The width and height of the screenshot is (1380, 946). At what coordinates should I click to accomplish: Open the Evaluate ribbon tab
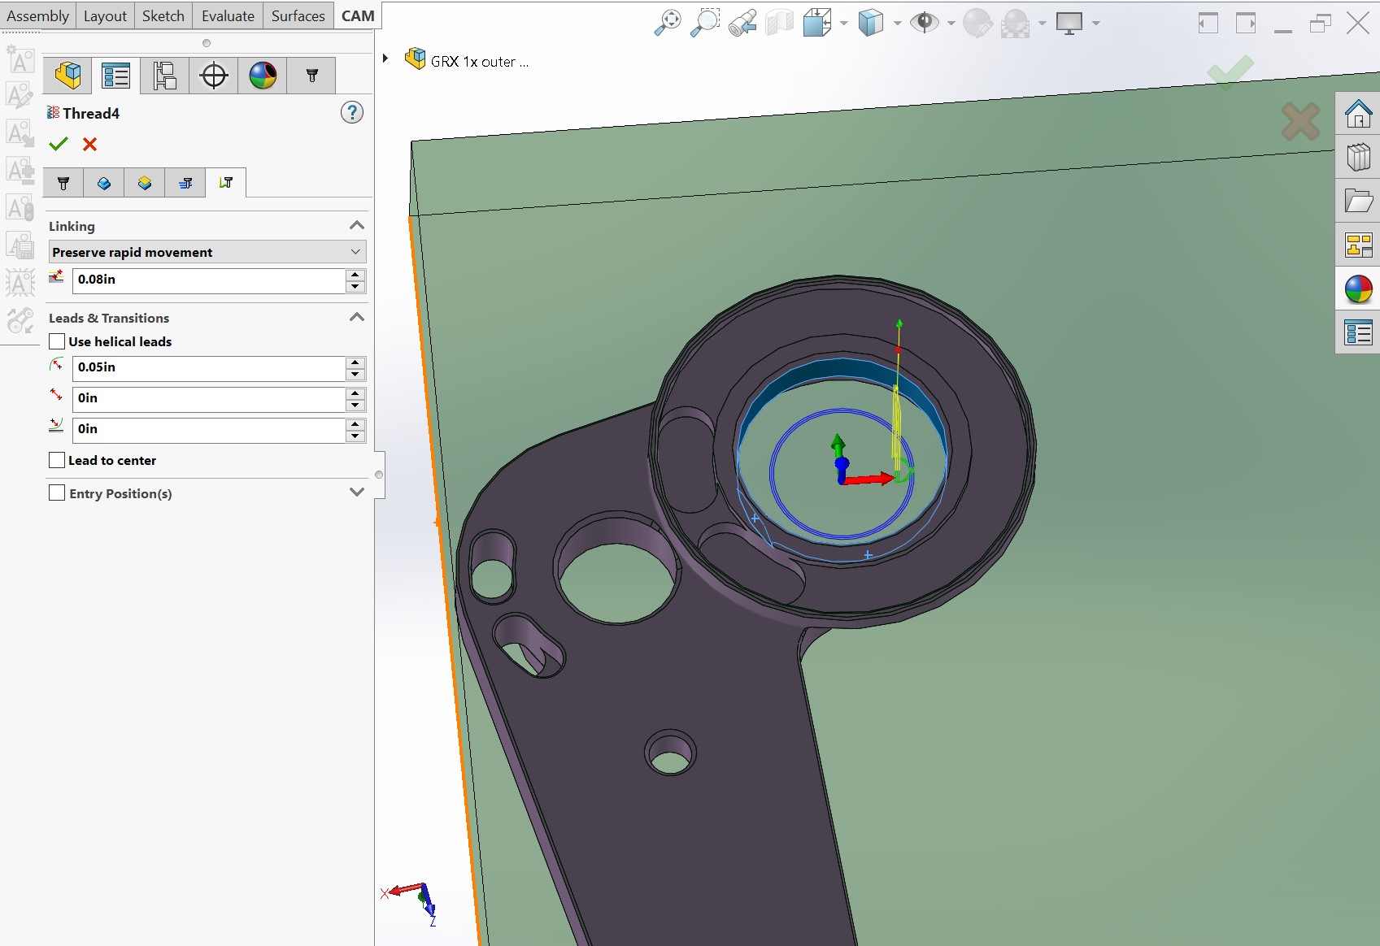228,15
